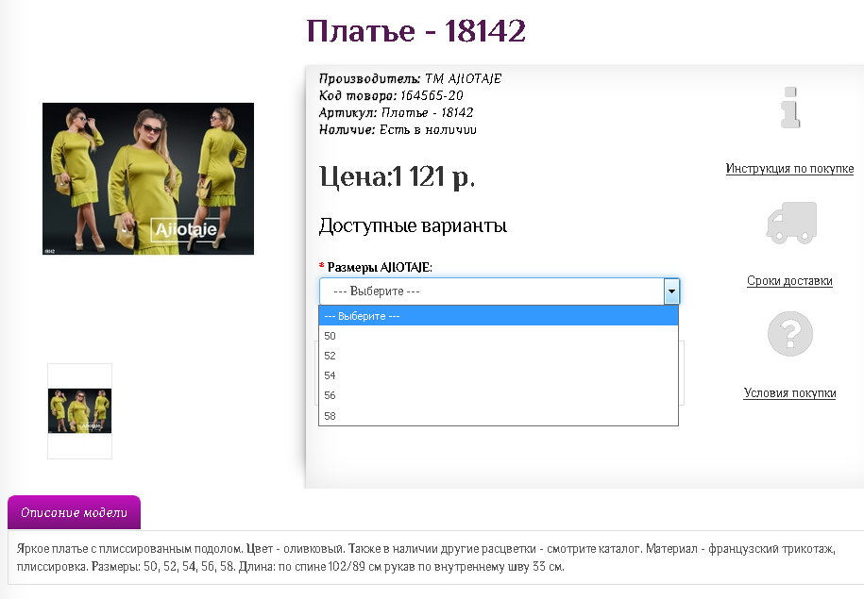Click the price text Цена:1 121 р.
This screenshot has width=864, height=599.
[397, 177]
